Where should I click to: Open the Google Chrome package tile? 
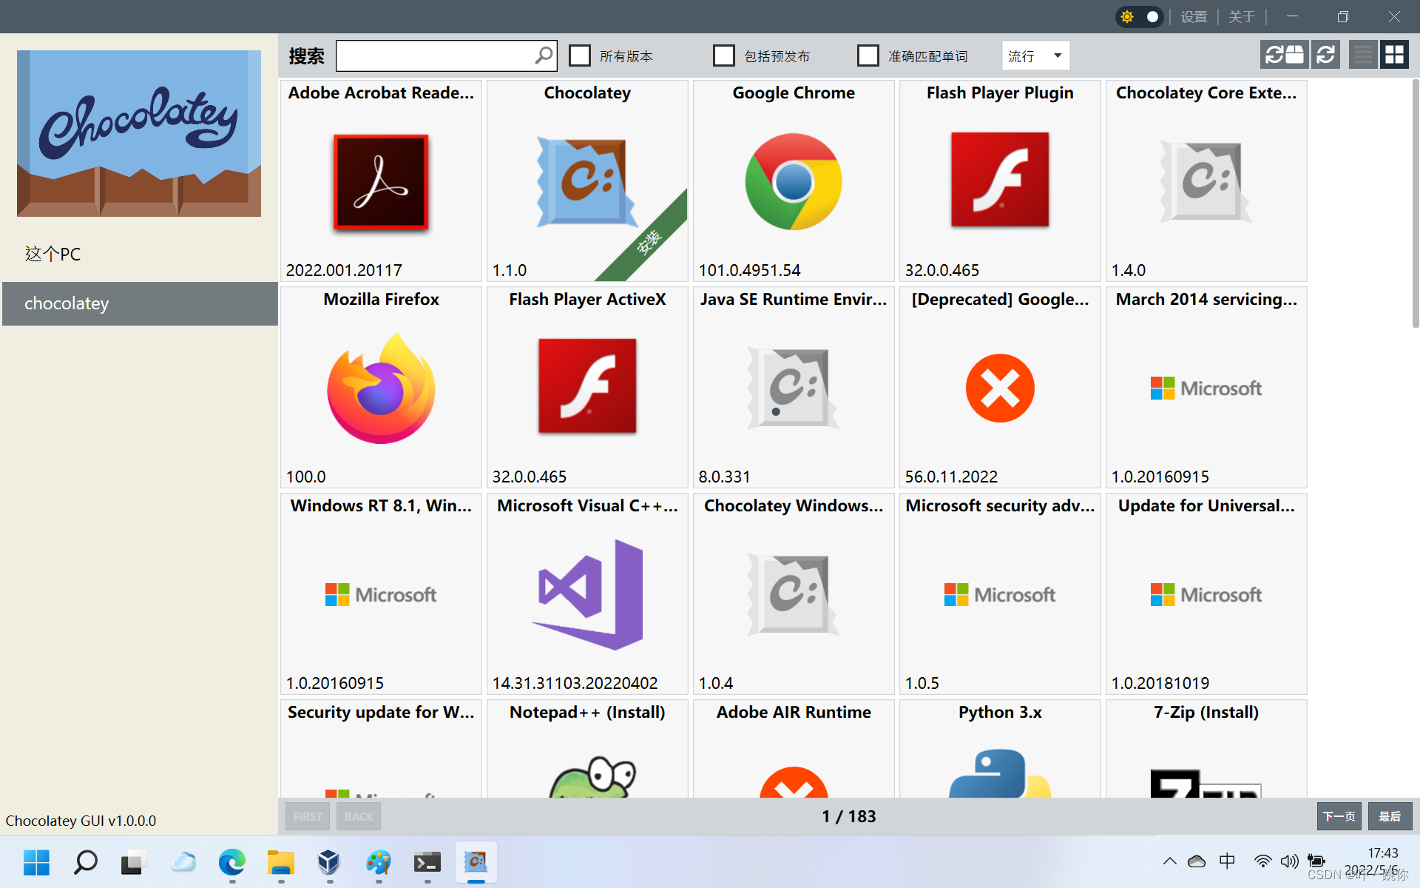point(793,181)
